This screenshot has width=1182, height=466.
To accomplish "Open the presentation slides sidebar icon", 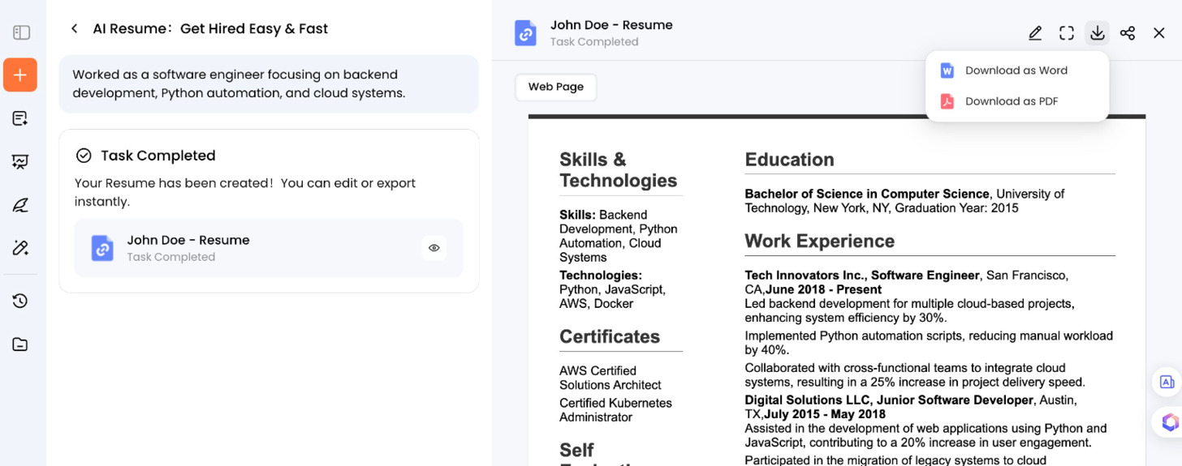I will click(x=20, y=162).
